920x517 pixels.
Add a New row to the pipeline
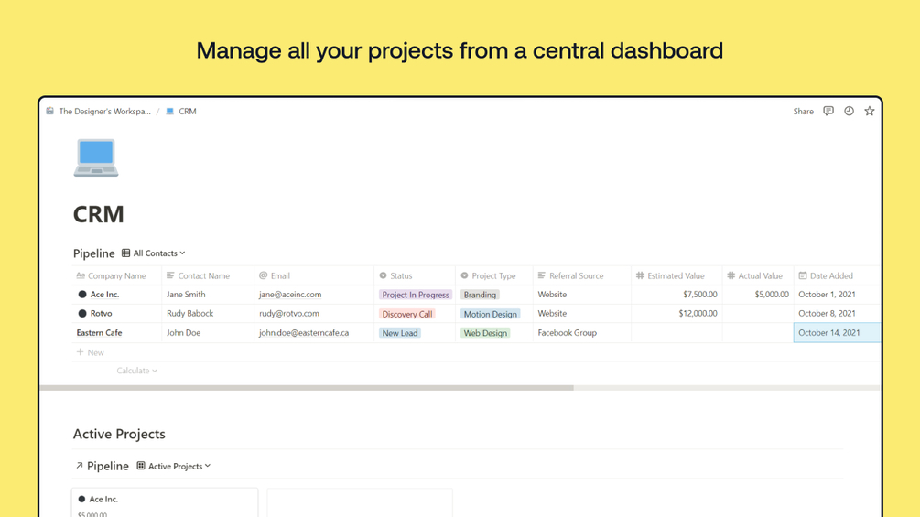91,352
